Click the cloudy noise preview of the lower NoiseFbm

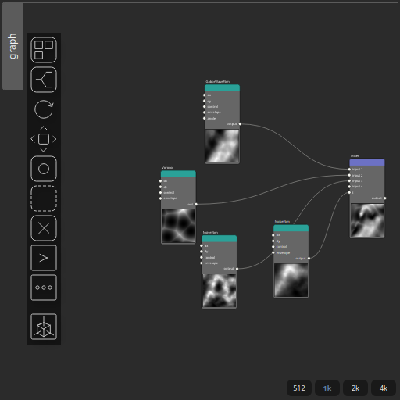pyautogui.click(x=220, y=291)
